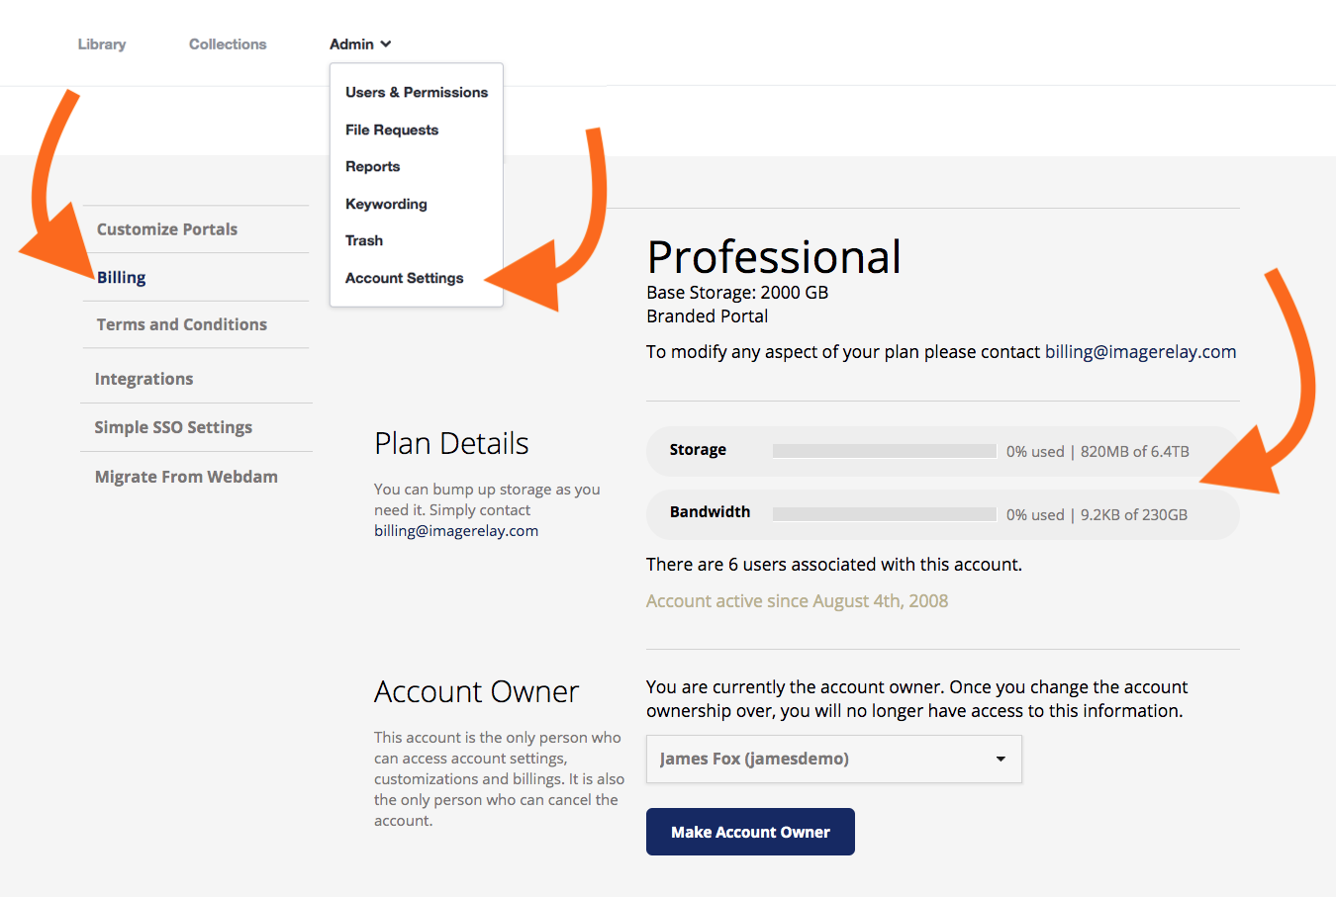Expand the James Fox account owner dropdown
This screenshot has width=1336, height=897.
[834, 759]
